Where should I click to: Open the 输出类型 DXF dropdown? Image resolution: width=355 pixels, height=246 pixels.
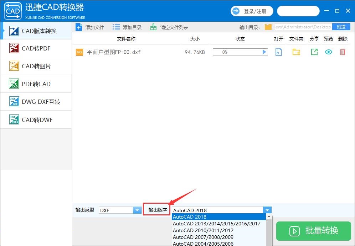(137, 210)
